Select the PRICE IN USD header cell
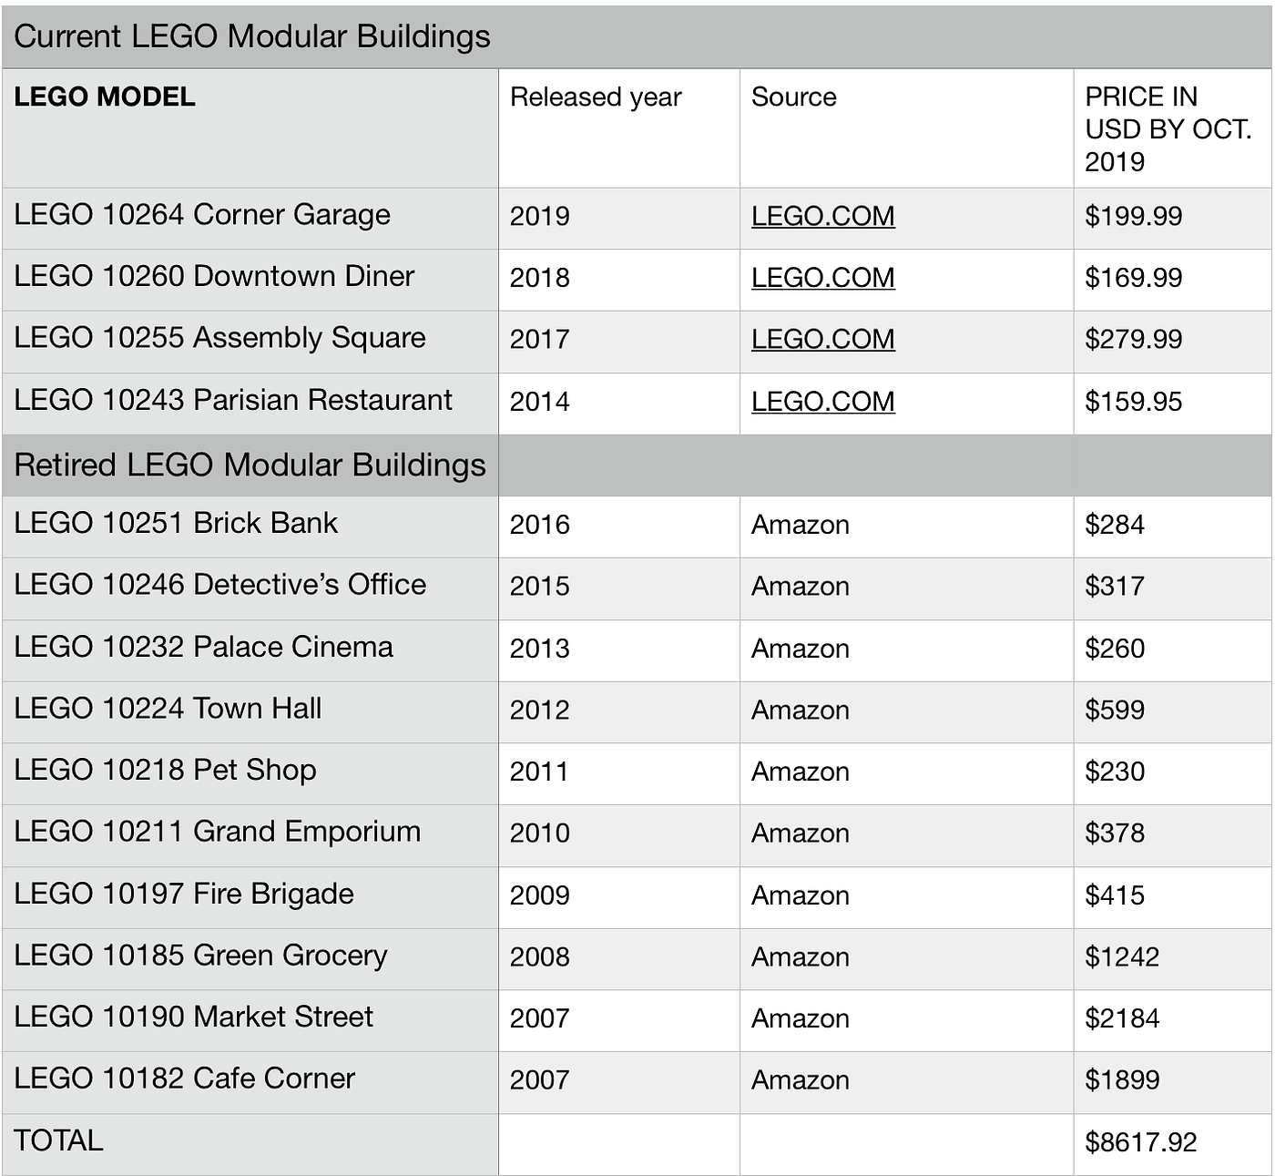Viewport: 1275px width, 1176px height. [1173, 128]
